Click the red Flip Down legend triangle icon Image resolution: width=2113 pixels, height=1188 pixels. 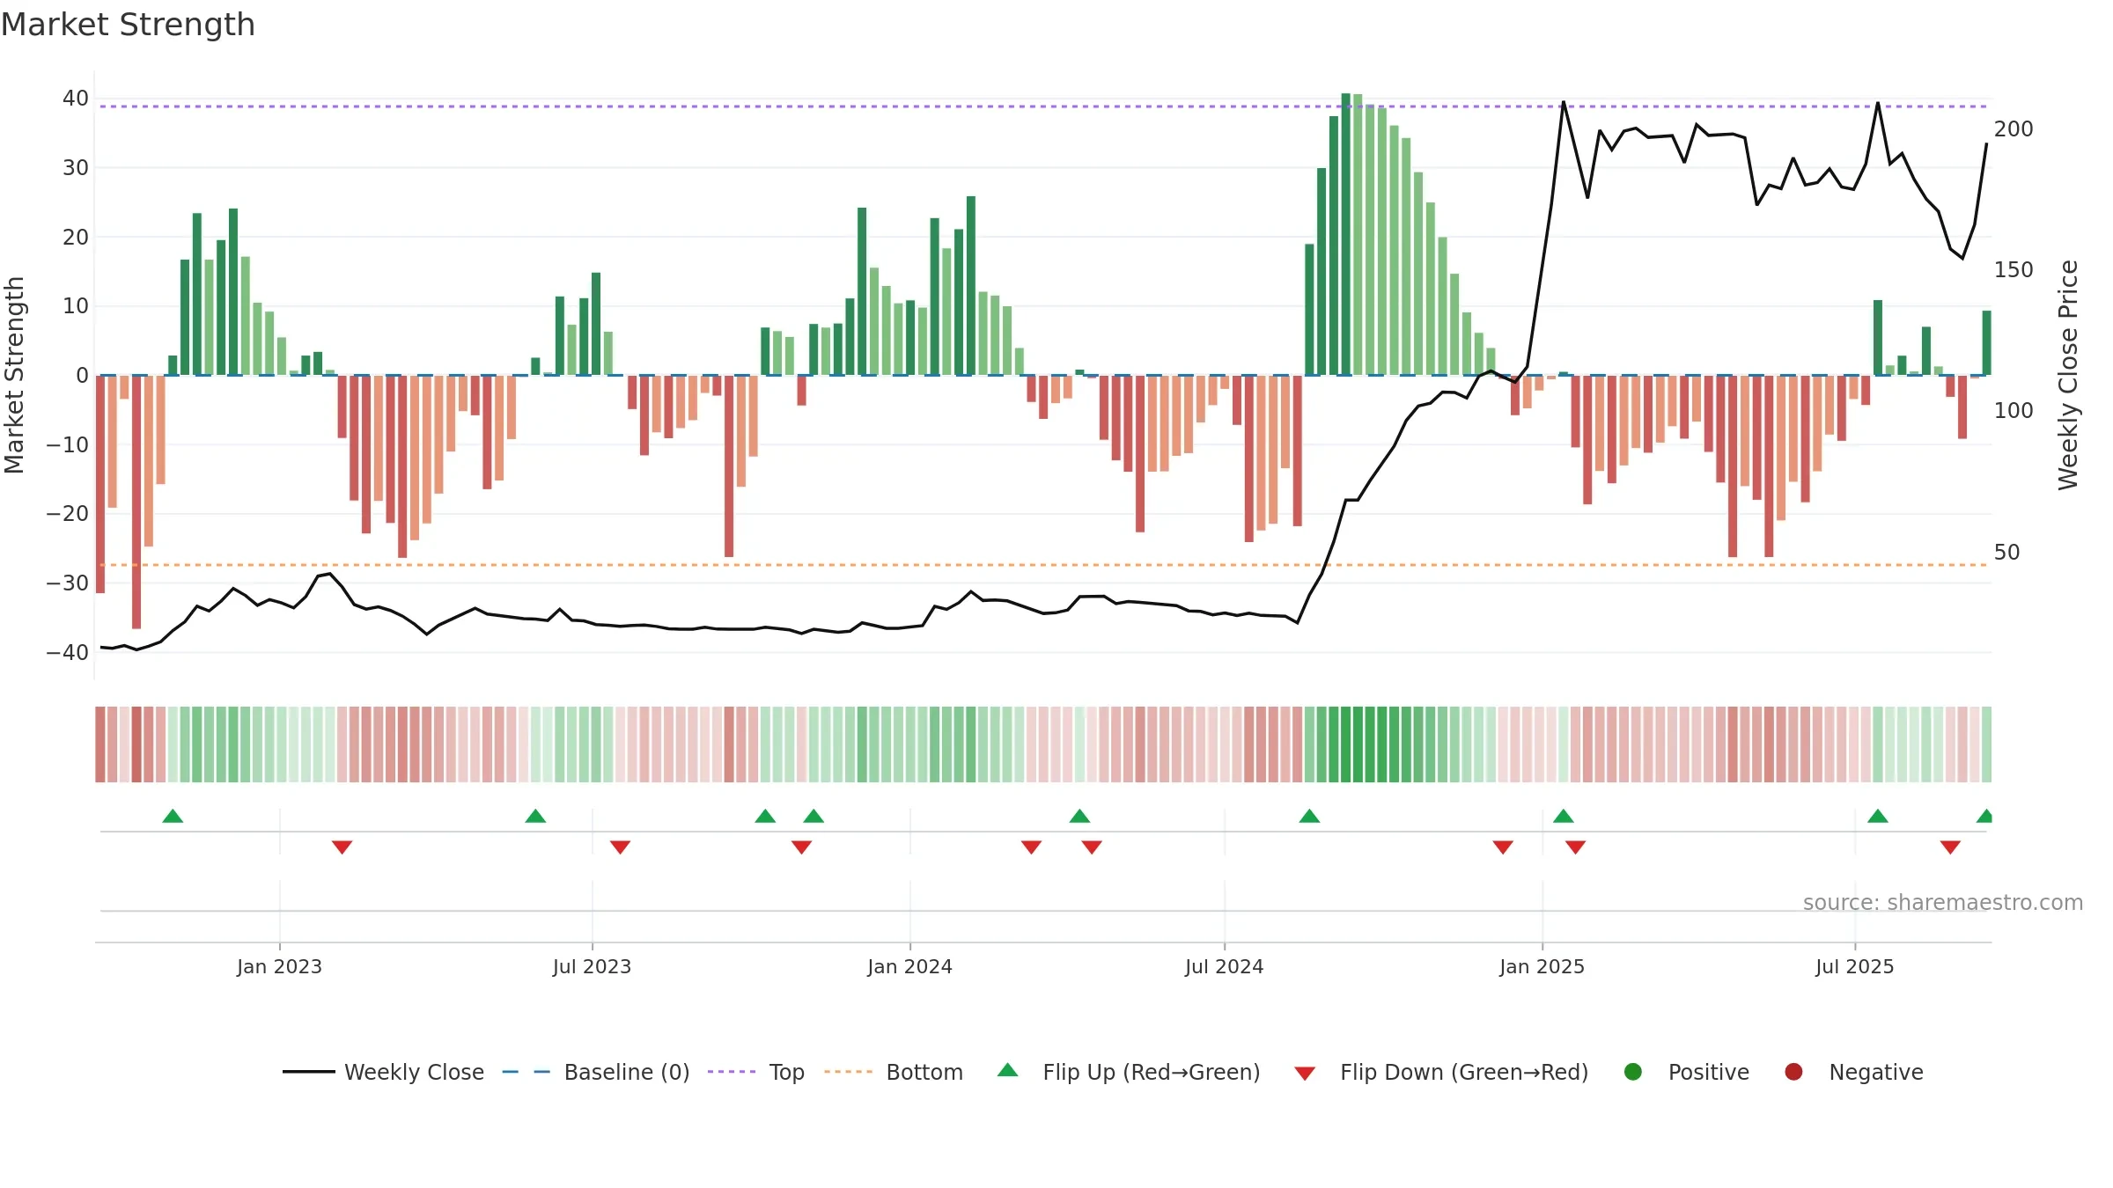pos(1305,1074)
